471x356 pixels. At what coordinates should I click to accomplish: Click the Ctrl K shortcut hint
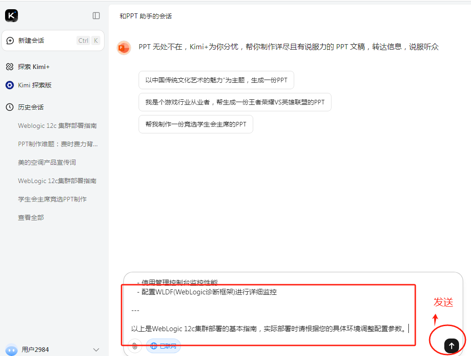(x=88, y=40)
